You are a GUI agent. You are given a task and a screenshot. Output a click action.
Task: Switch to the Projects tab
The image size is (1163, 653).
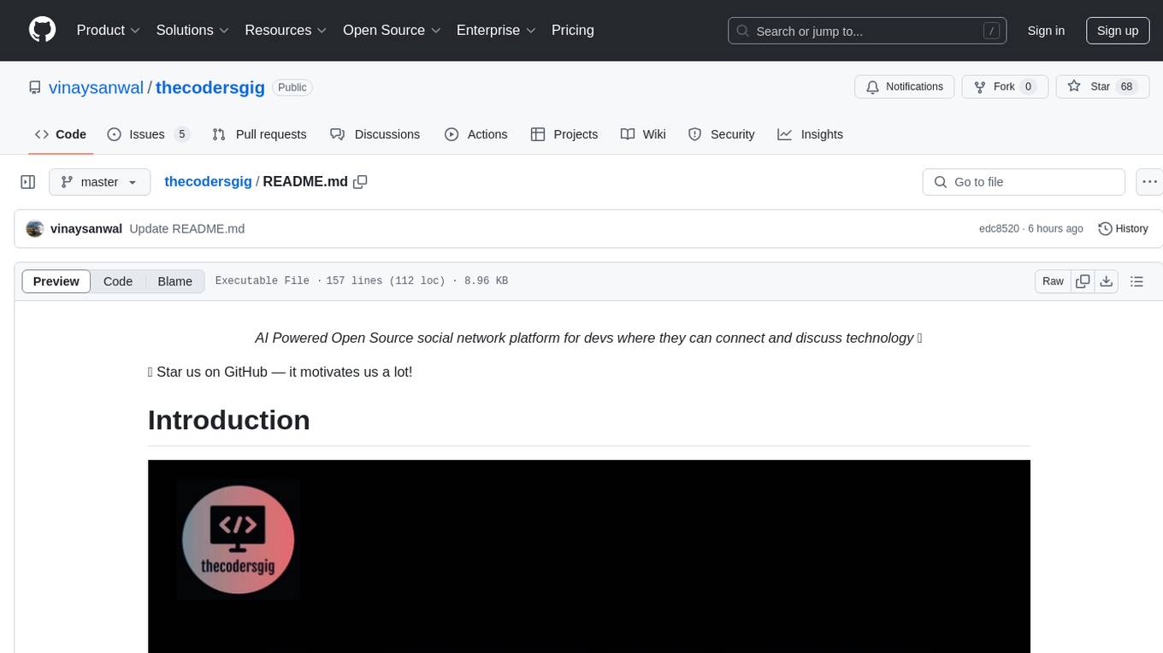[x=564, y=134]
